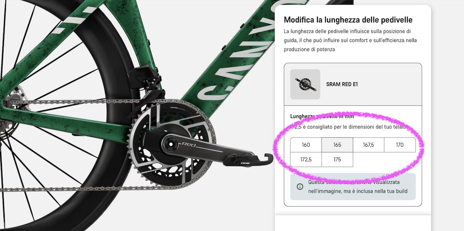
Task: Click the SRAM RED E1 product label
Action: (342, 84)
